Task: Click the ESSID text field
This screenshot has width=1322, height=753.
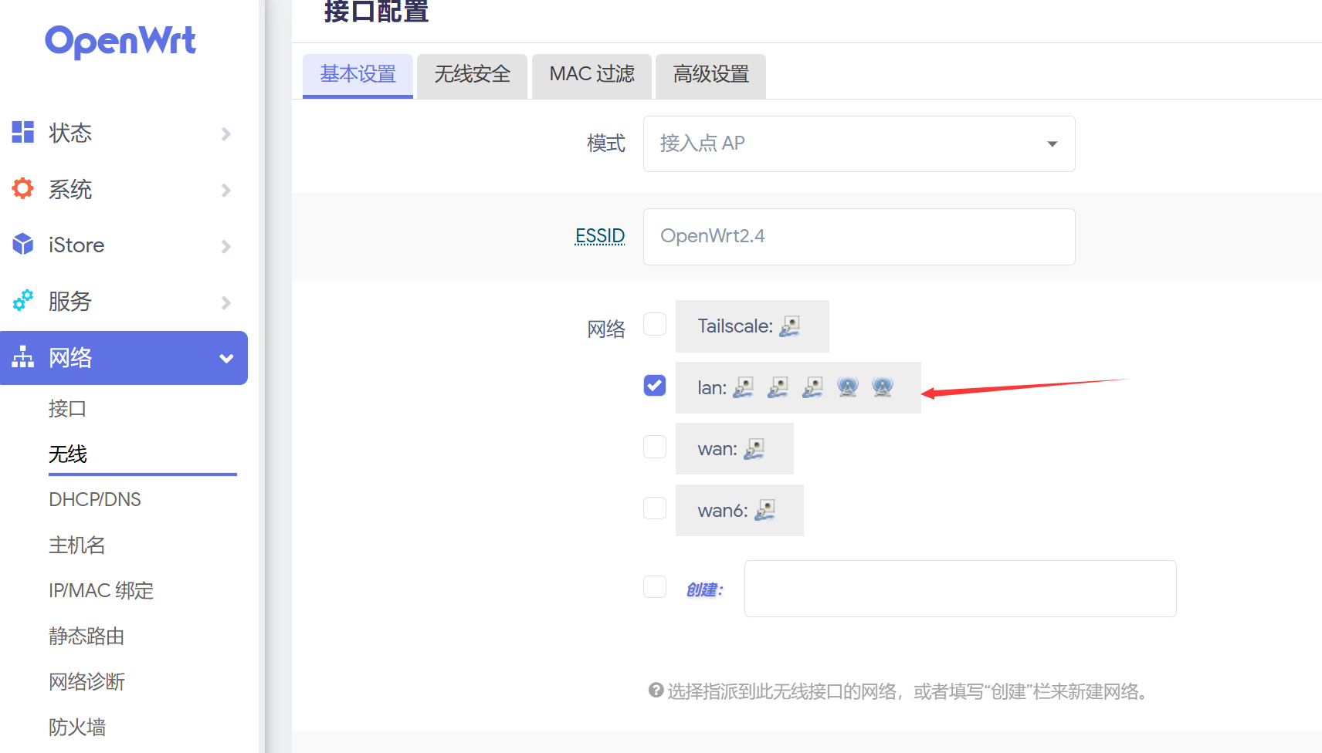Action: (859, 237)
